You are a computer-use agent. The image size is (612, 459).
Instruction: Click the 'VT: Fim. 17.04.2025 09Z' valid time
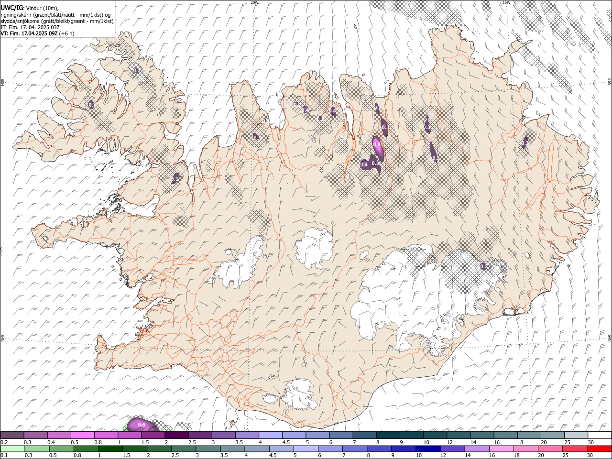click(x=29, y=33)
